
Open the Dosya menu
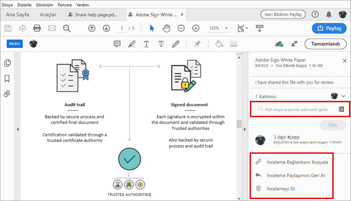[x=7, y=5]
